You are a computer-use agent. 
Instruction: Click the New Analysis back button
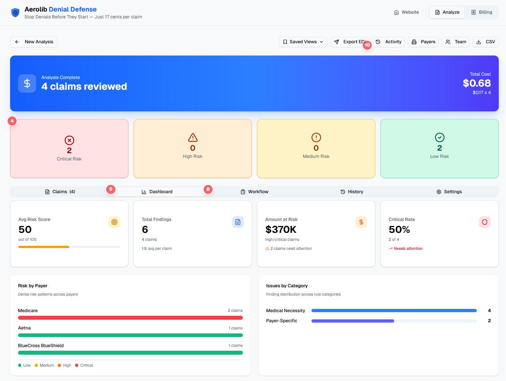click(34, 42)
